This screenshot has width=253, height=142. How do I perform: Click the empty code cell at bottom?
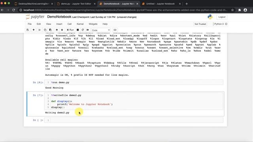tap(134, 120)
